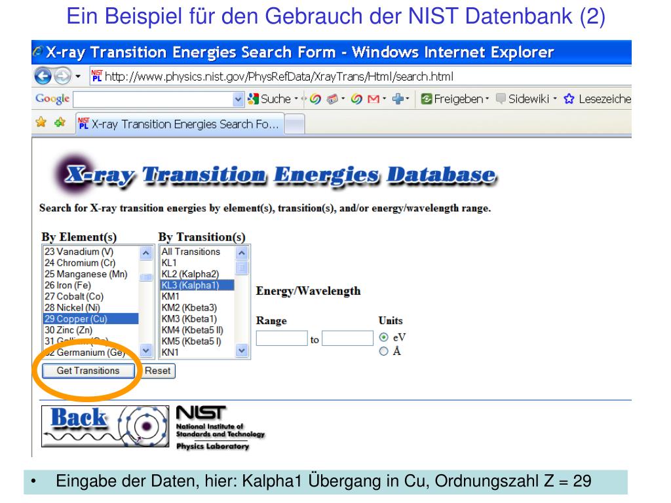Select 23 Vanadium (V) in element list
The image size is (671, 503).
[x=90, y=251]
